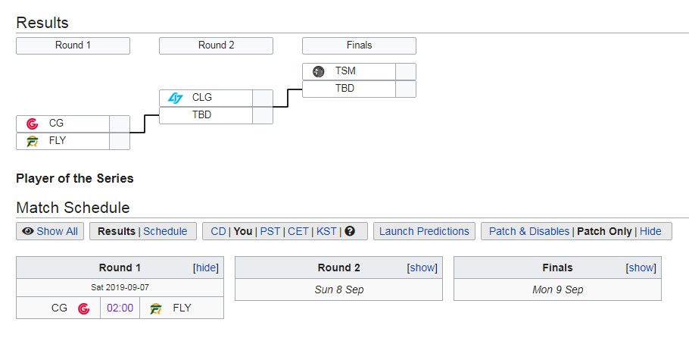Switch timezone display to PST

270,231
